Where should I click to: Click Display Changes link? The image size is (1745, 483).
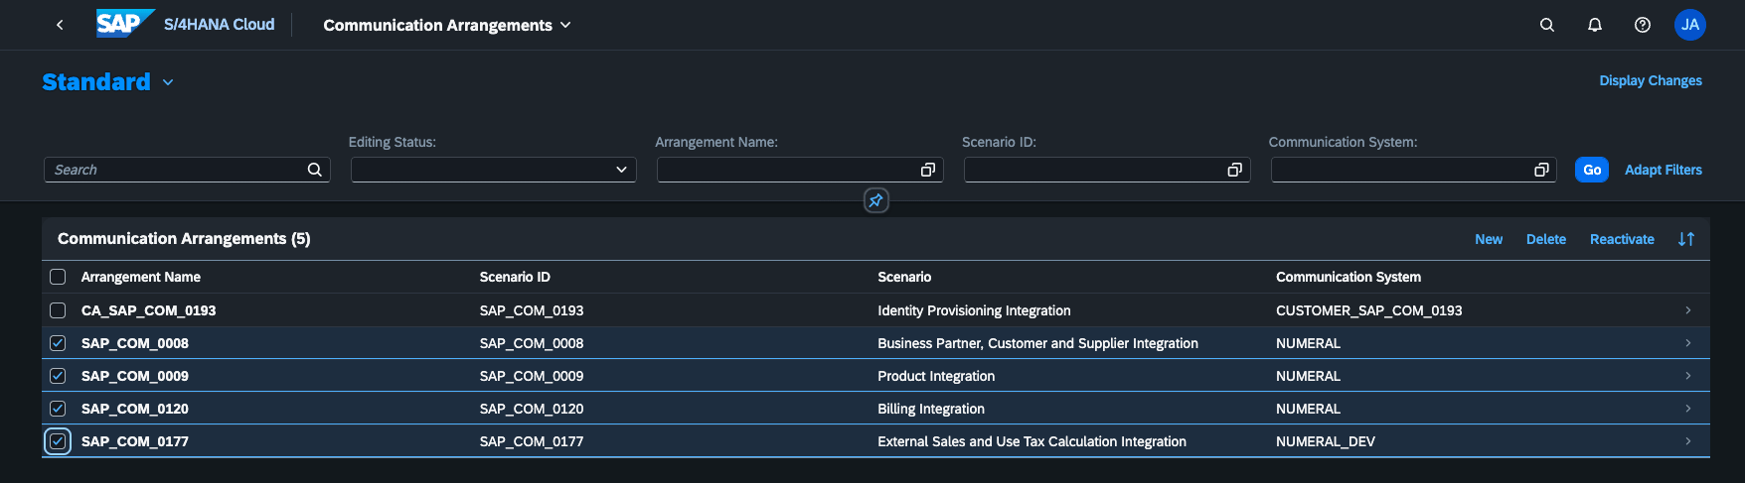[1651, 80]
